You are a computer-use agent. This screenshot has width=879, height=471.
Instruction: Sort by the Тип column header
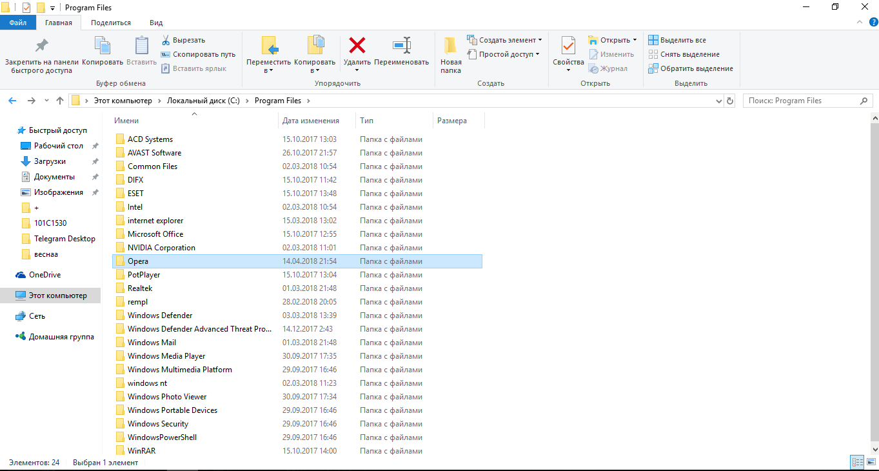pos(394,120)
